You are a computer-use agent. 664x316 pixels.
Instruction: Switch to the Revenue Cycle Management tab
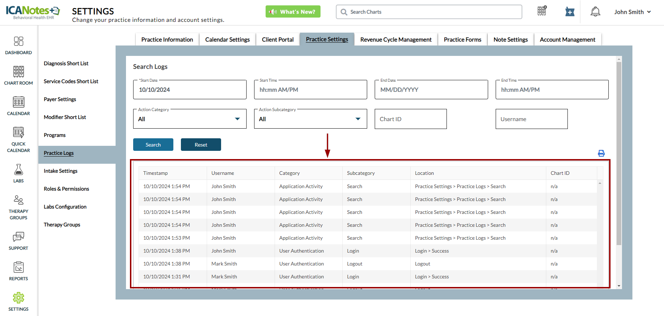click(396, 39)
